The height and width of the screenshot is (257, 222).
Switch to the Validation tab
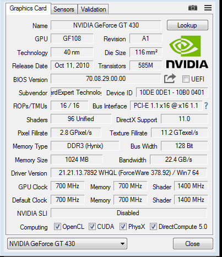pyautogui.click(x=93, y=9)
